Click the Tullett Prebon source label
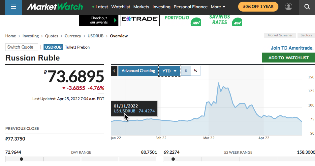The height and width of the screenshot is (166, 315). pyautogui.click(x=77, y=47)
